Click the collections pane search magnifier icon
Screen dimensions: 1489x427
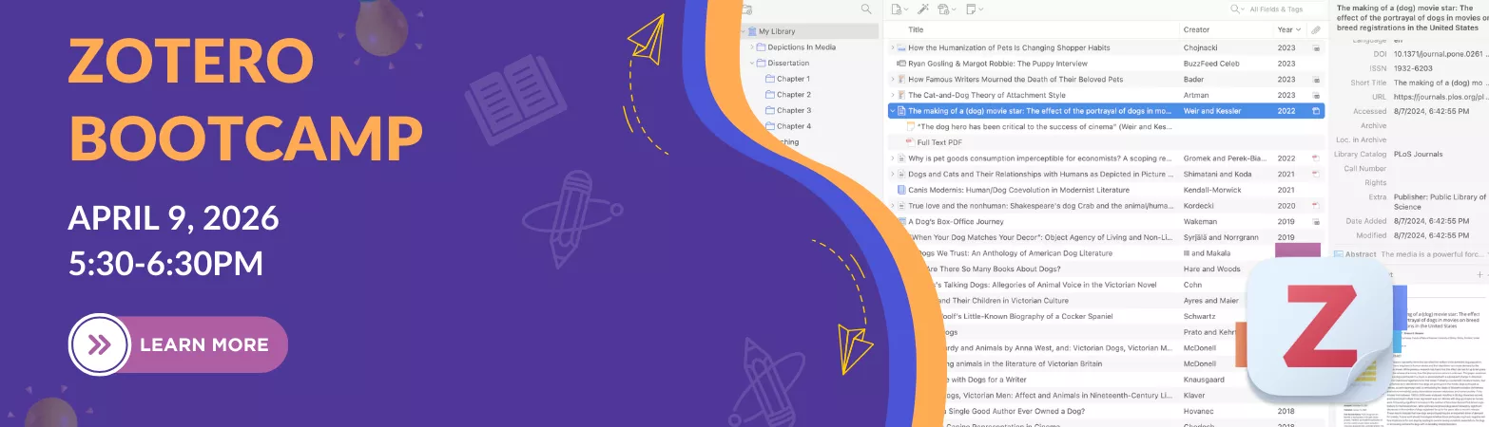(865, 9)
